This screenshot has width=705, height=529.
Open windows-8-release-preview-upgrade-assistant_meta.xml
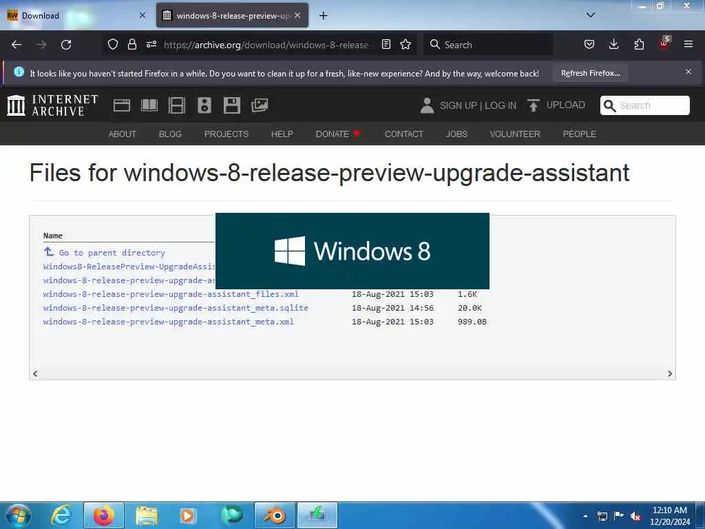169,322
